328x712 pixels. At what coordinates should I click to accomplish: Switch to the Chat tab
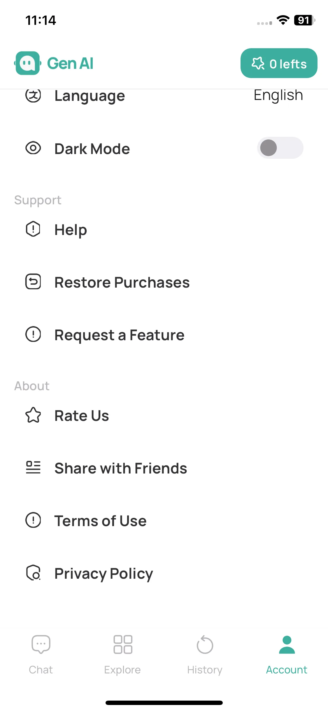coord(41,655)
